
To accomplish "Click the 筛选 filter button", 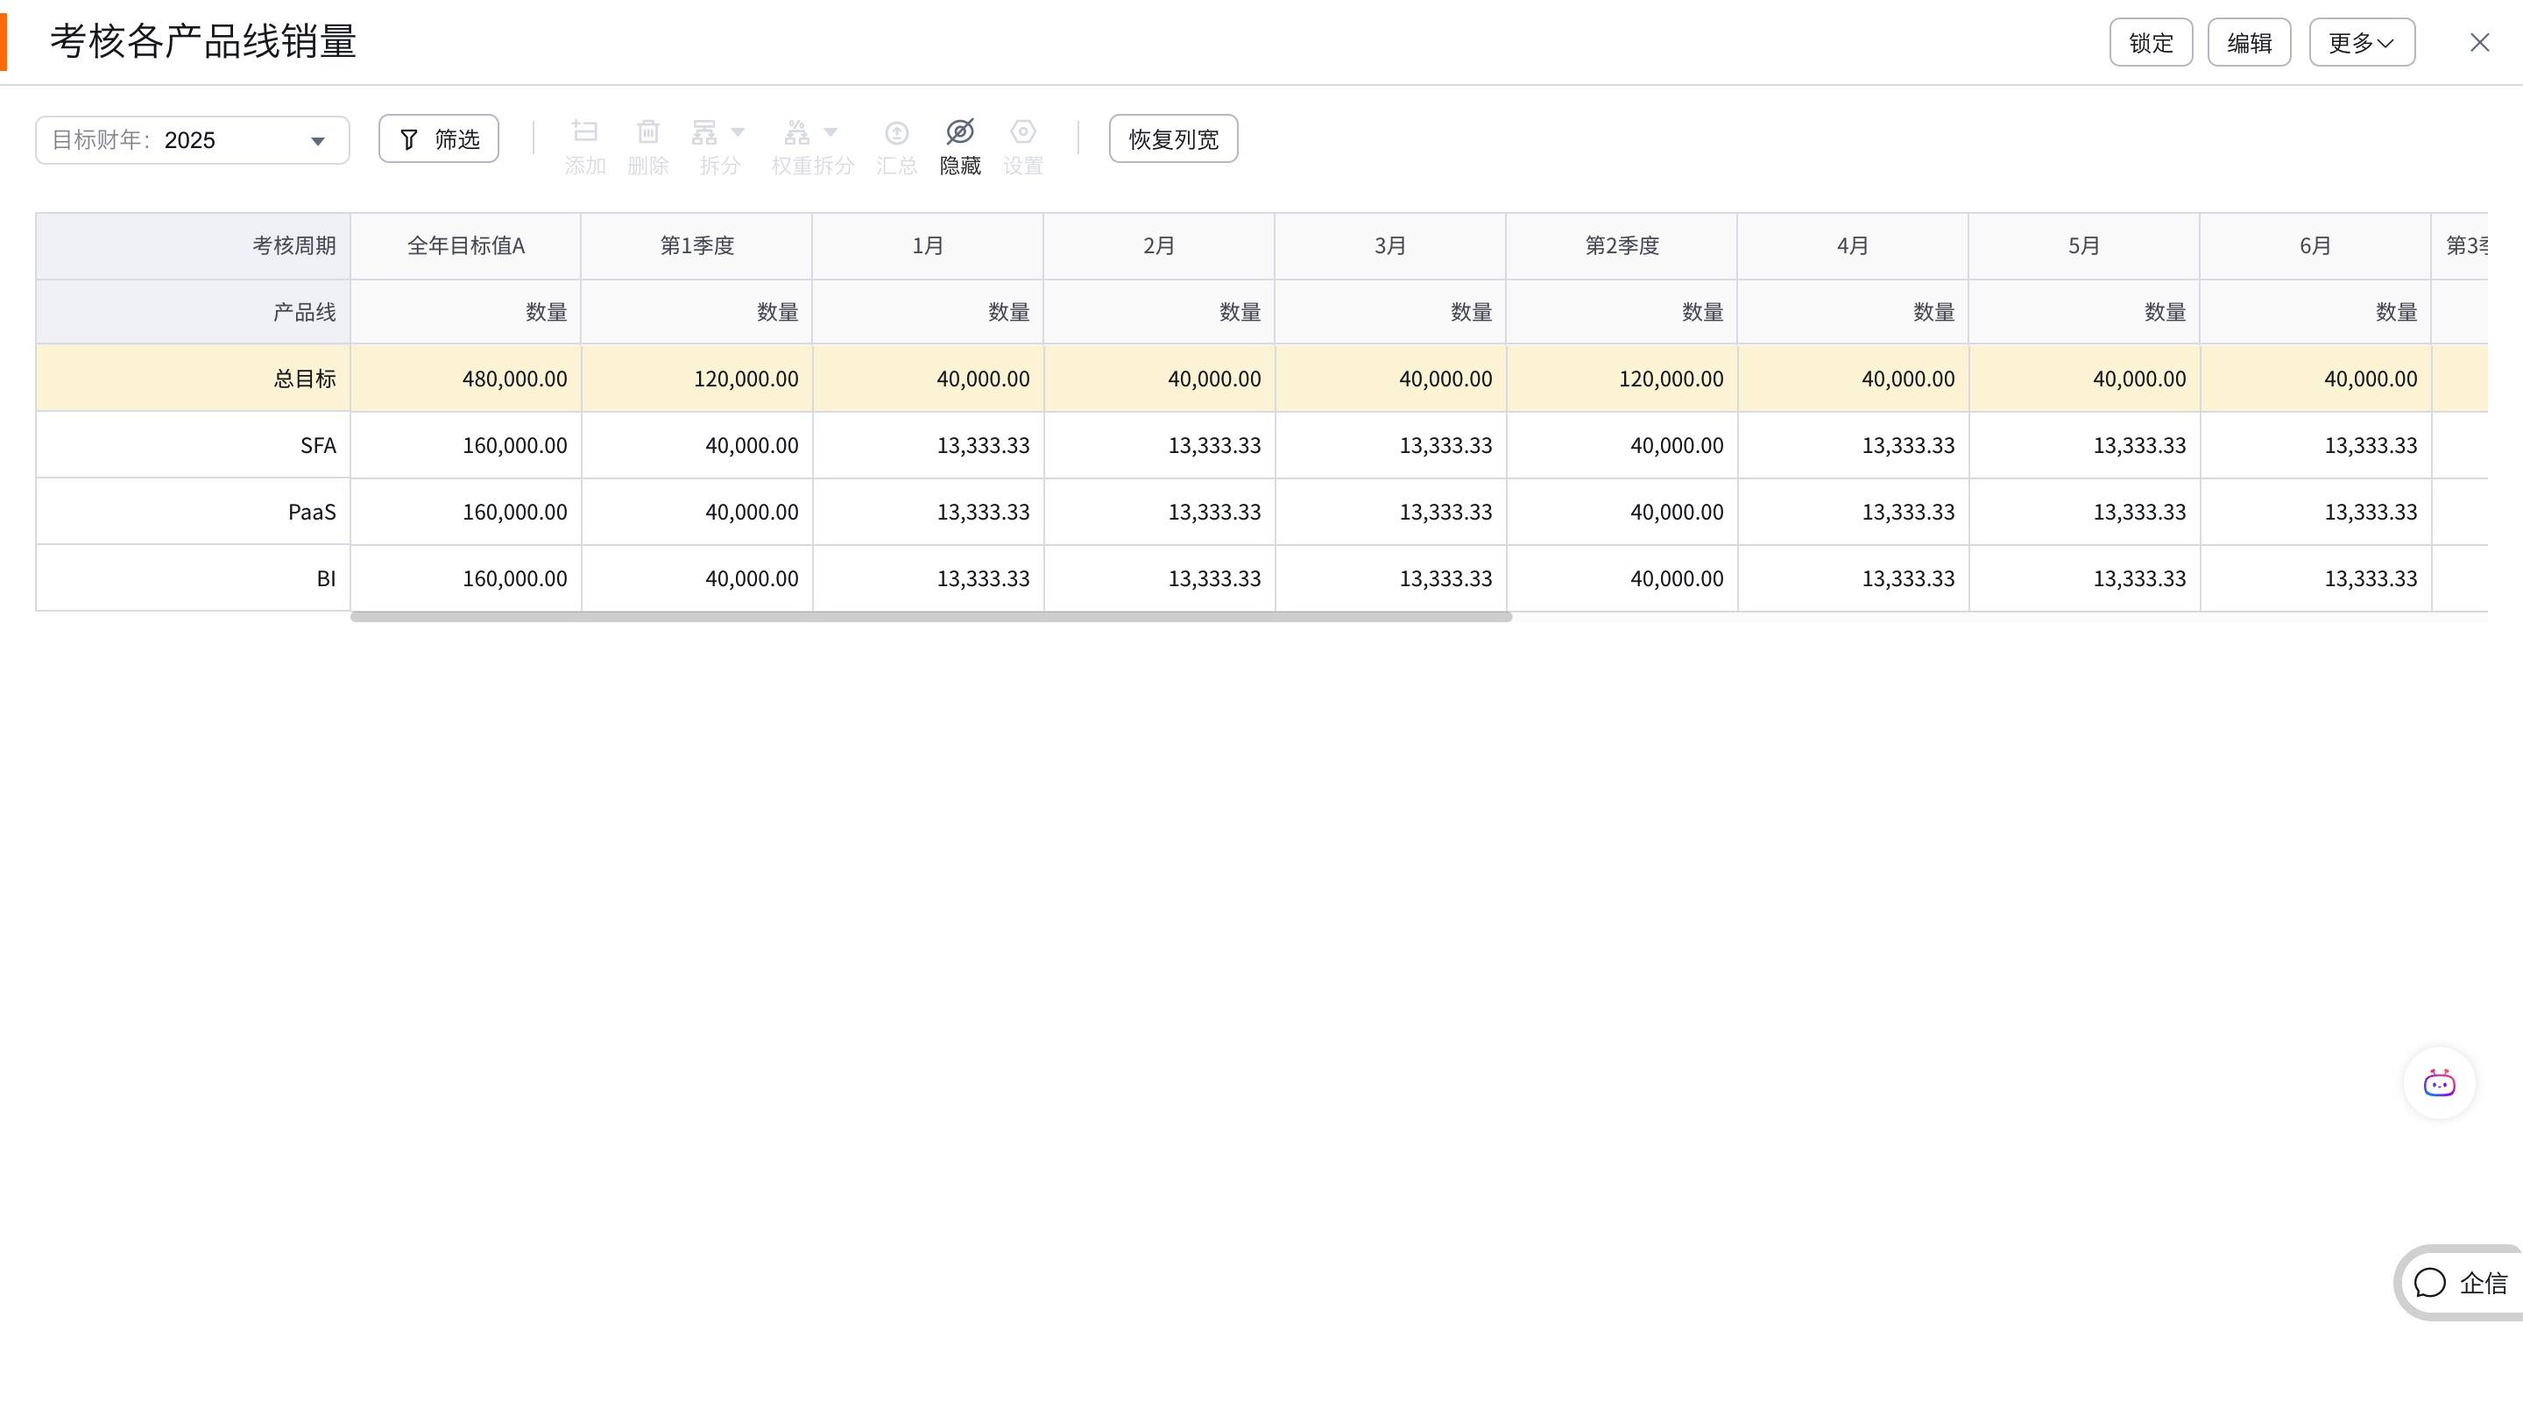I will pos(439,139).
